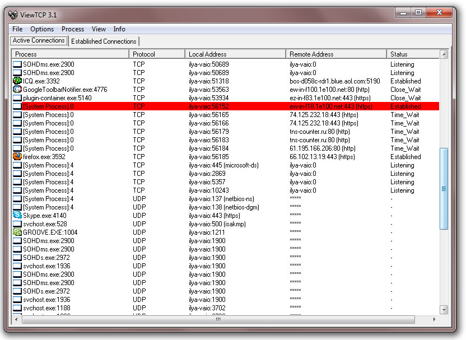The width and height of the screenshot is (466, 340).
Task: Sort by the Process column header
Action: point(70,54)
